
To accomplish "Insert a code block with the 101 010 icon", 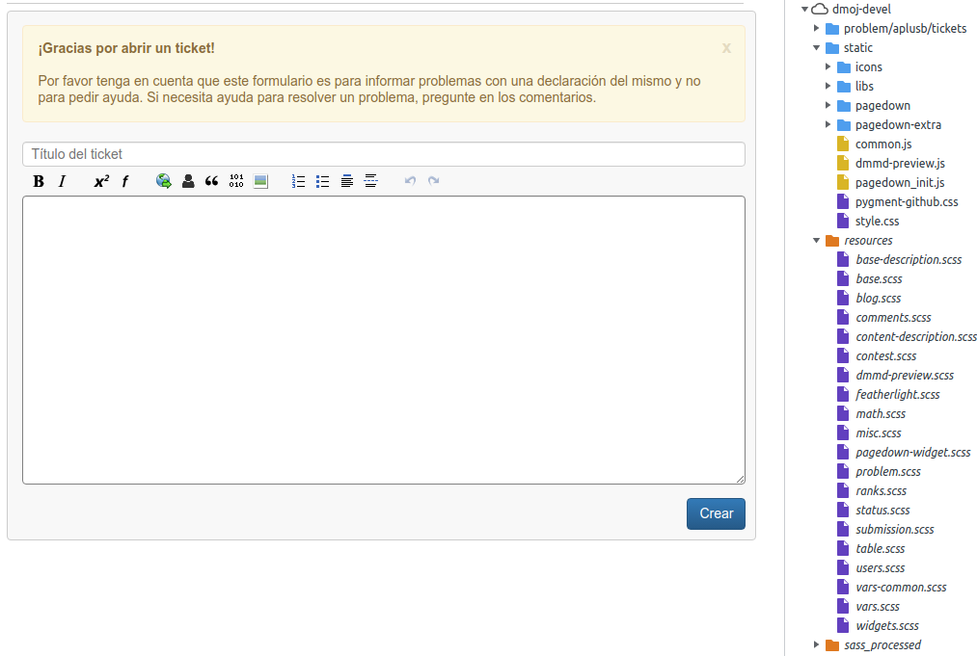I will [235, 181].
